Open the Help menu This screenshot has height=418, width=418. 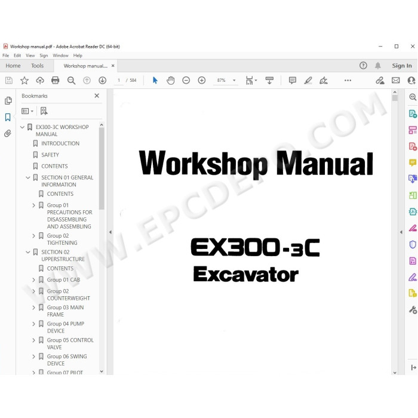78,56
